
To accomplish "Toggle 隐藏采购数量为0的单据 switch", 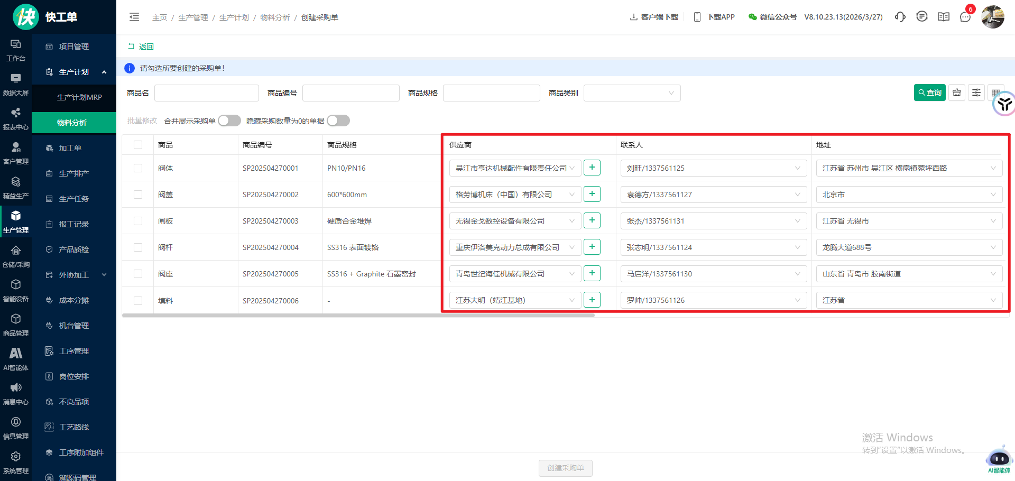I will tap(338, 121).
